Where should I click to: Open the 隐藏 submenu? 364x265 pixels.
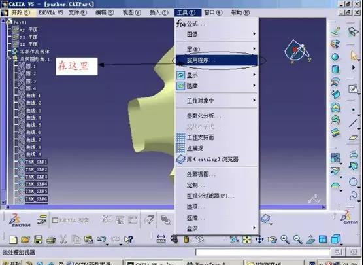(x=216, y=86)
